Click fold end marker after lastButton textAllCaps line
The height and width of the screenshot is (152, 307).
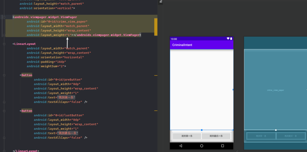tap(4, 138)
